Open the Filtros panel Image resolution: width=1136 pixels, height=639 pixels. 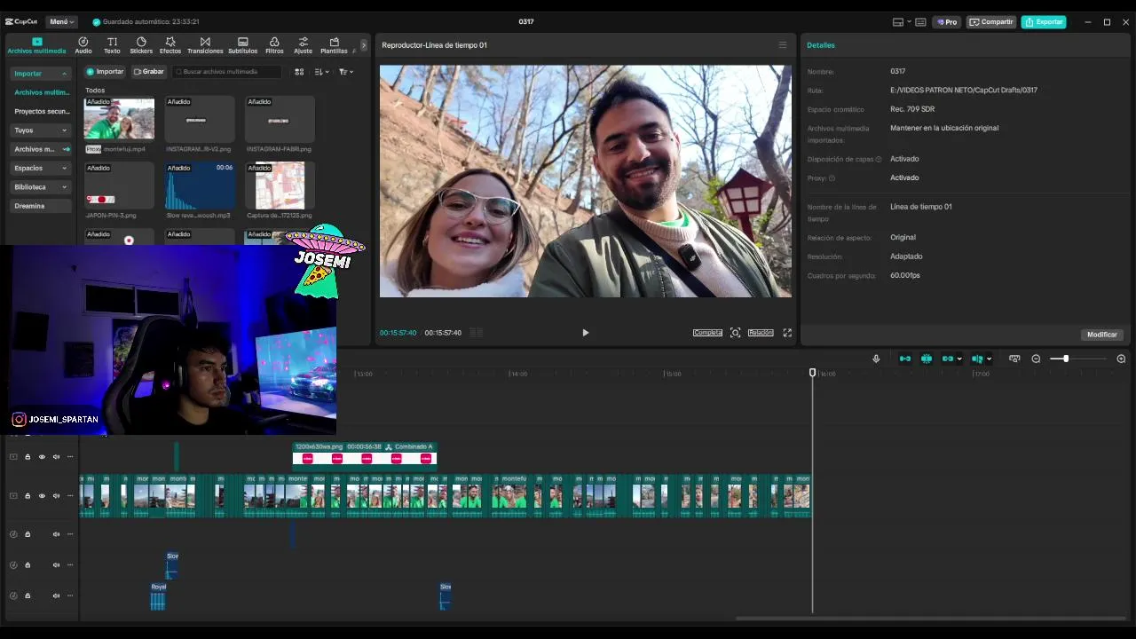274,45
